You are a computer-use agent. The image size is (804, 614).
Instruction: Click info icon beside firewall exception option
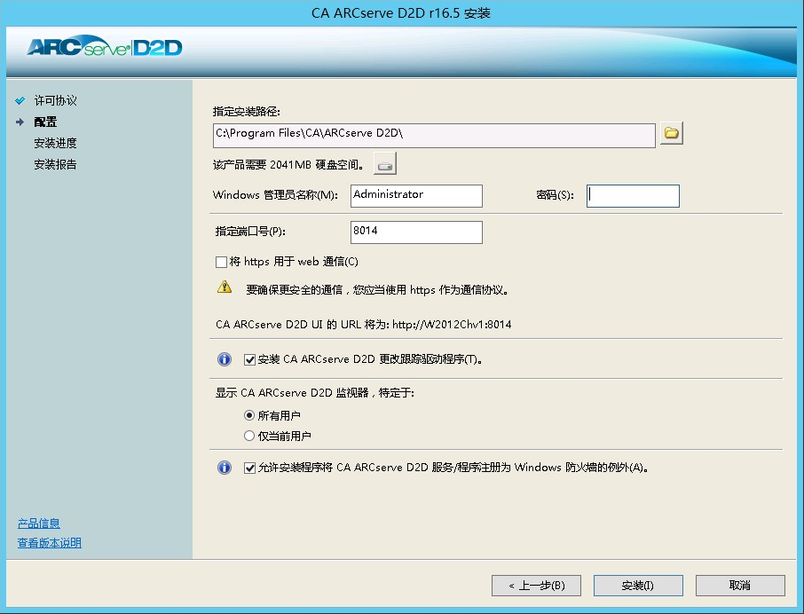[225, 468]
